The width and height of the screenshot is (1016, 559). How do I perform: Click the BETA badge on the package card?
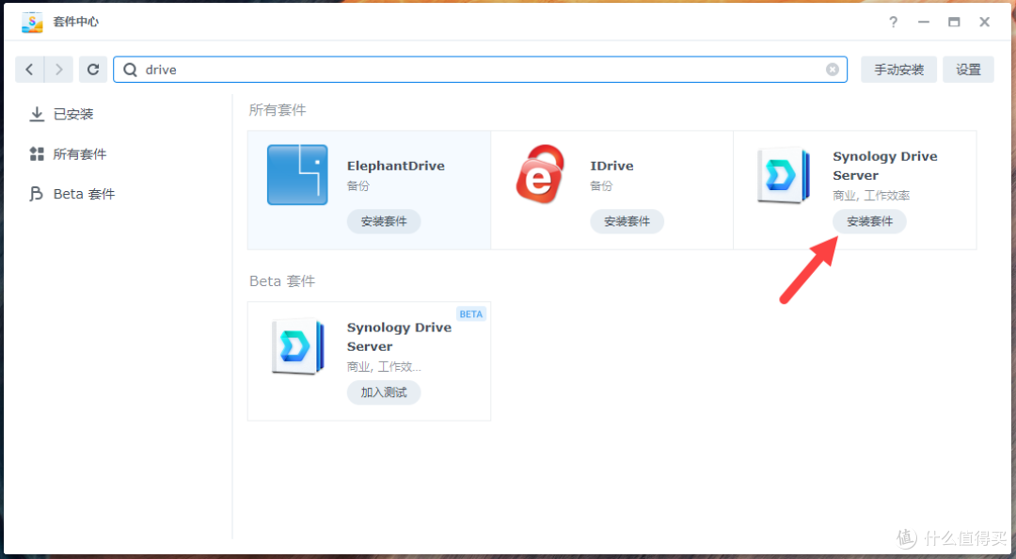pos(471,314)
